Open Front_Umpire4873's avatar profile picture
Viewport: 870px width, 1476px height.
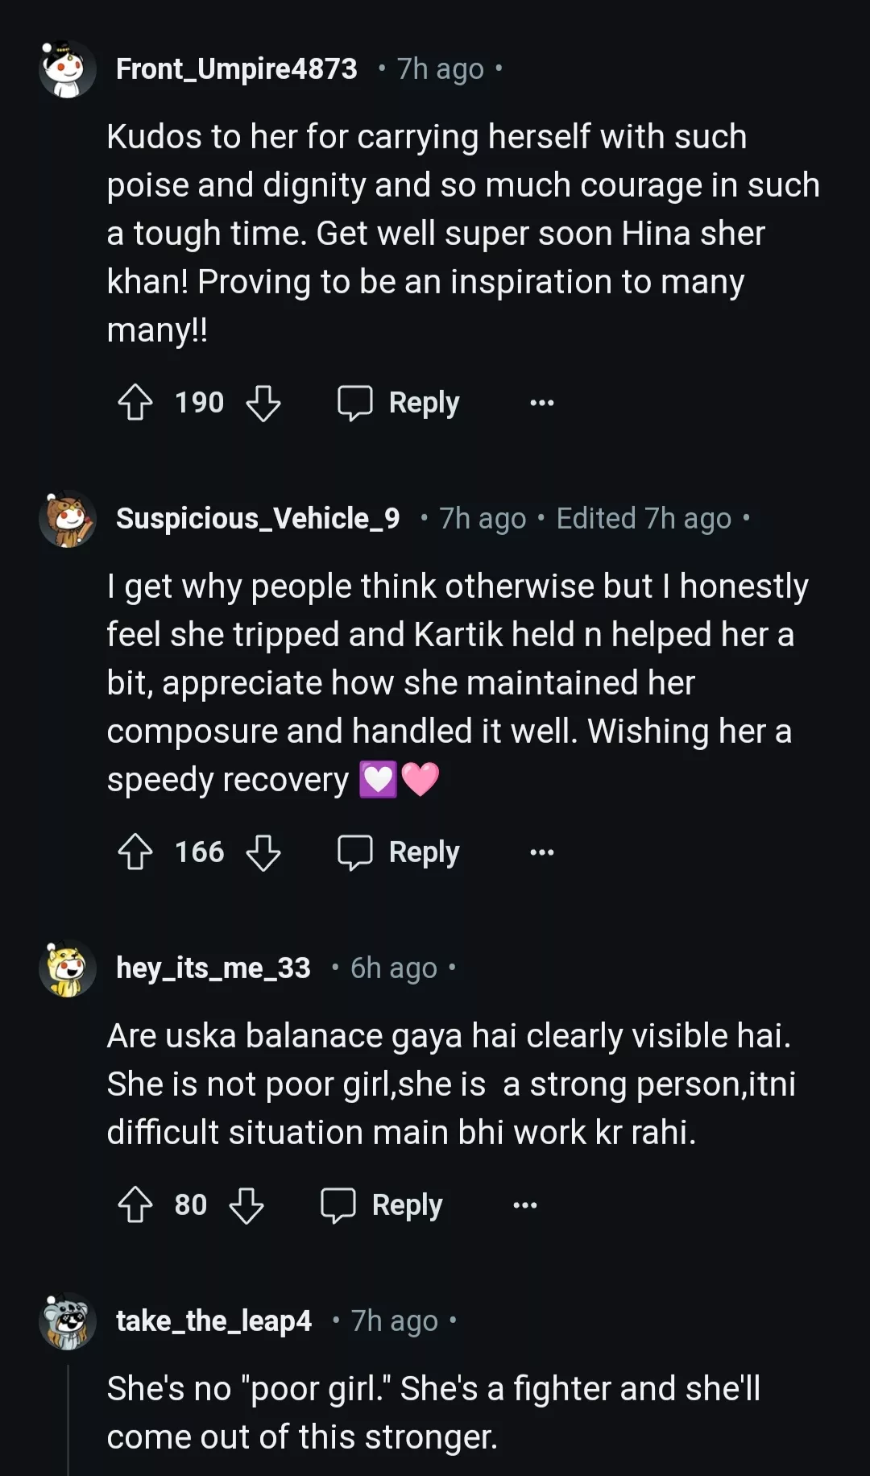[x=68, y=69]
